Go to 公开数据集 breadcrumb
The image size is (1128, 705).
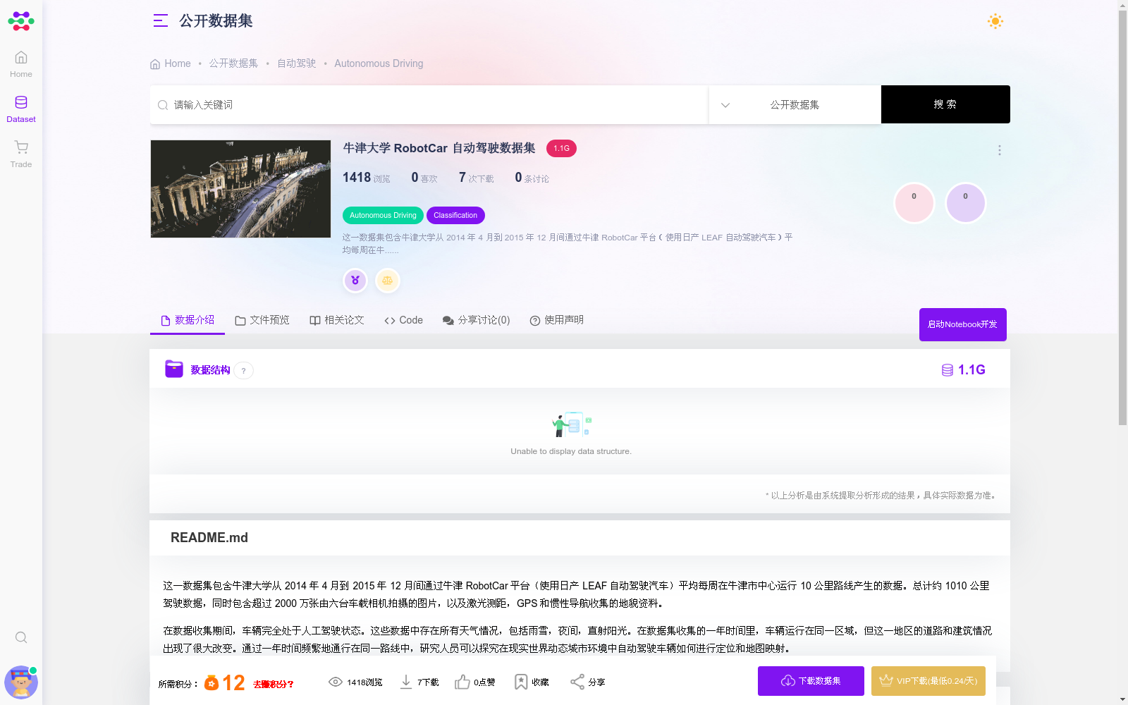coord(233,63)
